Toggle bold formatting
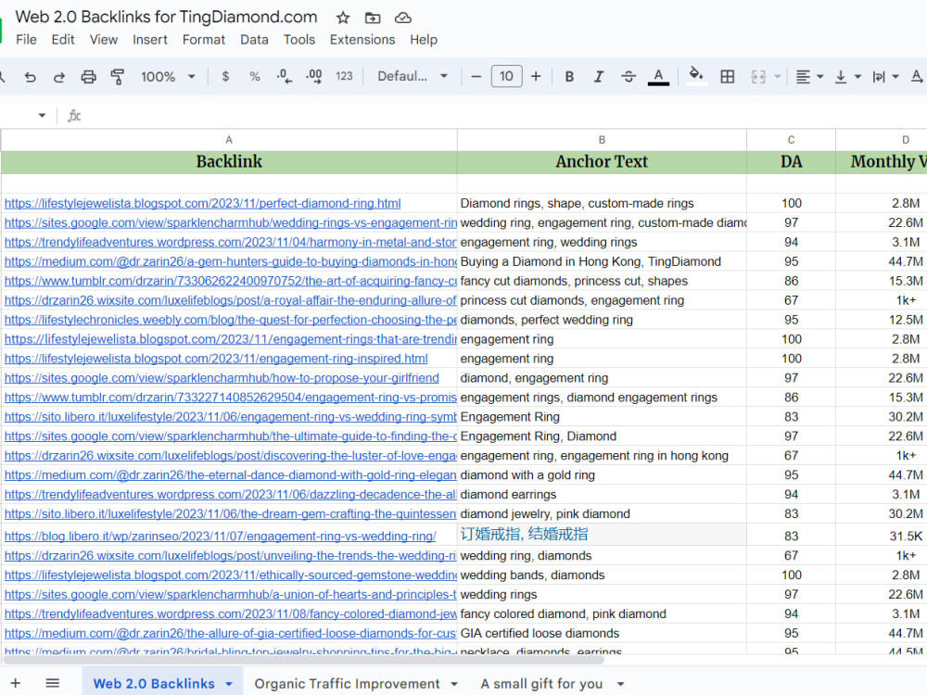This screenshot has height=695, width=927. pyautogui.click(x=569, y=76)
